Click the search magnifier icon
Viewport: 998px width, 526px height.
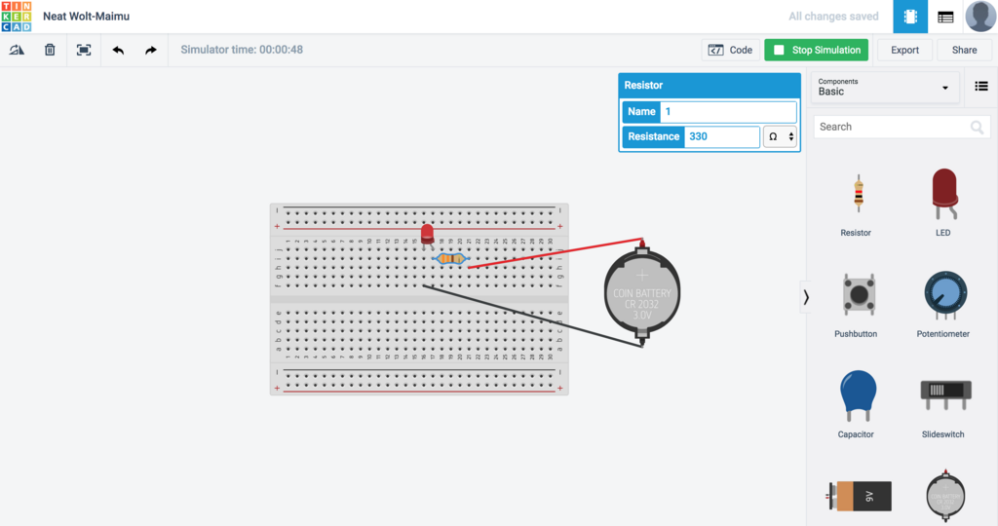tap(977, 128)
